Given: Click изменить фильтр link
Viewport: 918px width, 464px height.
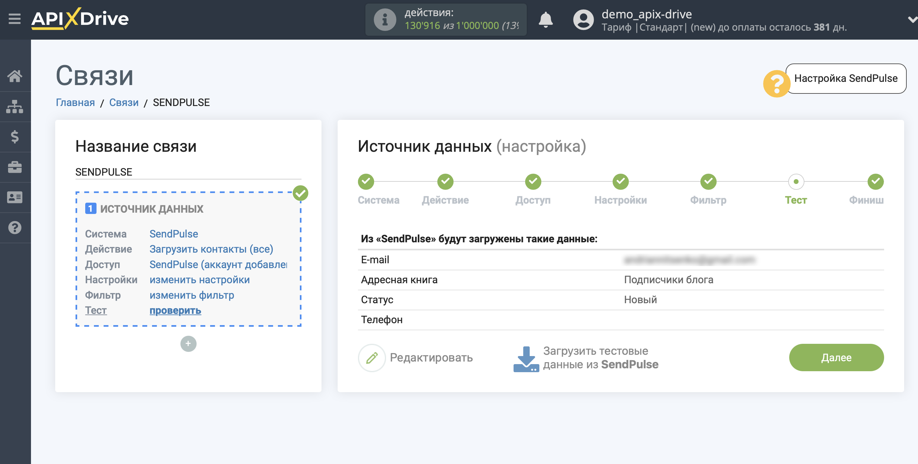Looking at the screenshot, I should (192, 295).
